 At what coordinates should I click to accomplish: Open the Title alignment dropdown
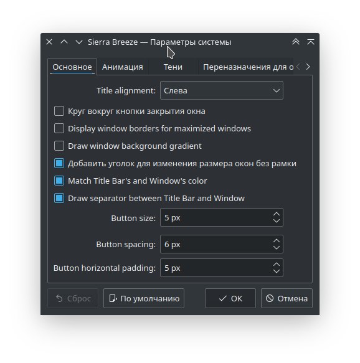pyautogui.click(x=222, y=90)
